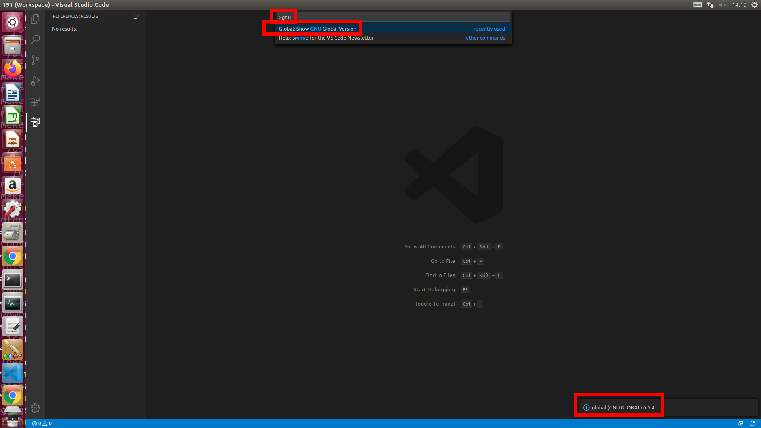
Task: Open LibreOffice Calc from the dock
Action: coord(13,116)
